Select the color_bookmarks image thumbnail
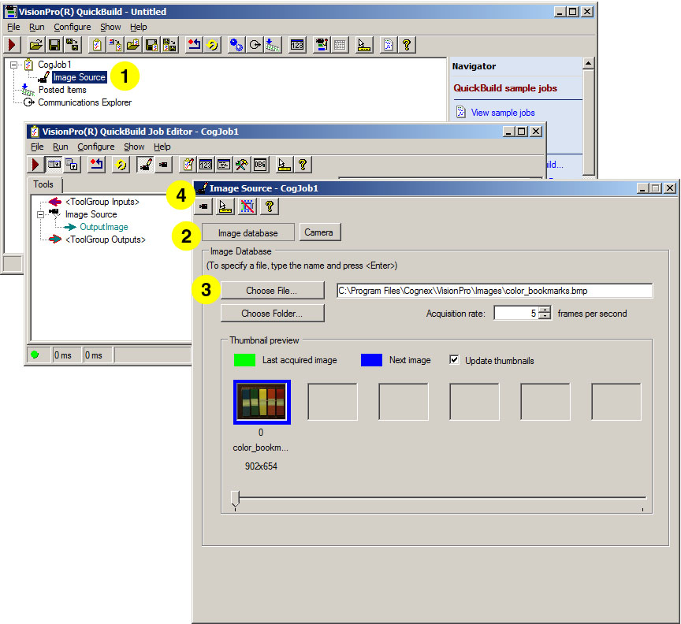This screenshot has width=681, height=624. (x=262, y=402)
